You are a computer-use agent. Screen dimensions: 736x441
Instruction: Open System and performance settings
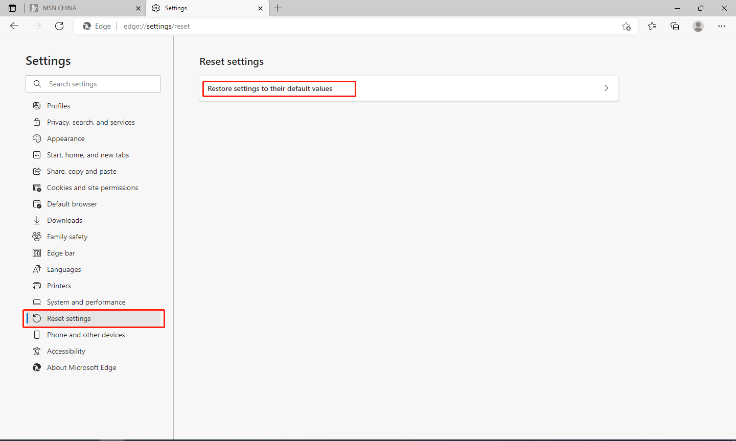click(86, 301)
